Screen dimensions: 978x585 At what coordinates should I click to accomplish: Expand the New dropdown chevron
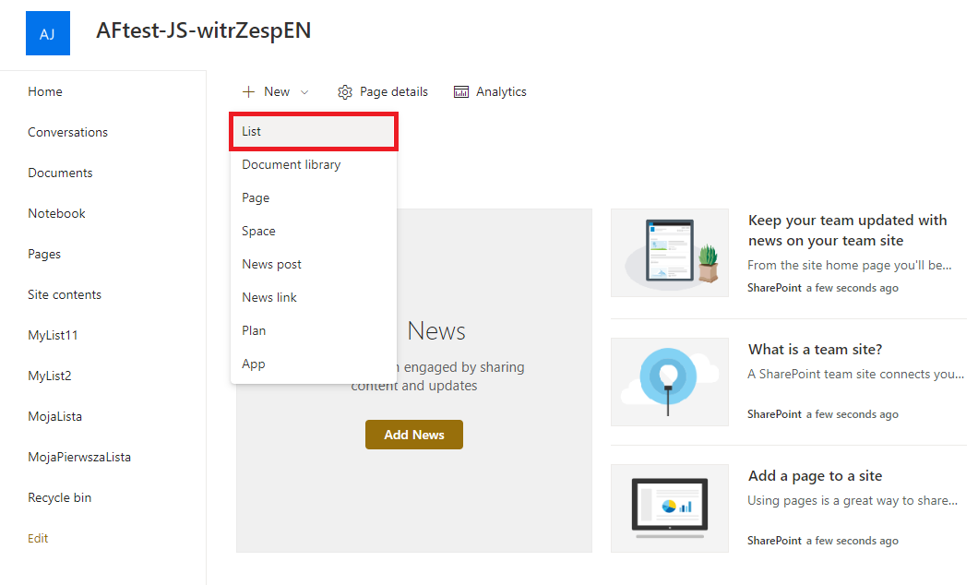305,92
